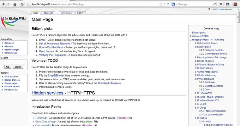This screenshot has height=126, width=240.
Task: Reload the page with the refresh icon
Action: (168, 4)
